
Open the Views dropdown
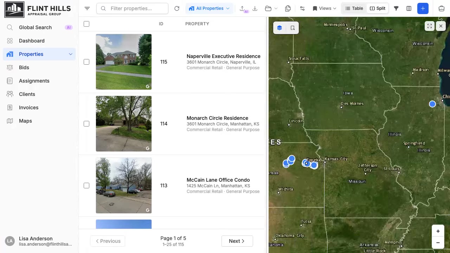tap(324, 8)
